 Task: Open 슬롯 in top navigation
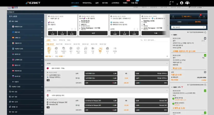point(97,3)
